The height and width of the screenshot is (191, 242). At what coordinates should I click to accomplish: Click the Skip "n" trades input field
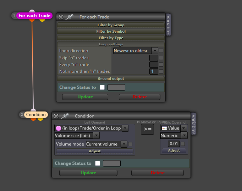pos(154,58)
